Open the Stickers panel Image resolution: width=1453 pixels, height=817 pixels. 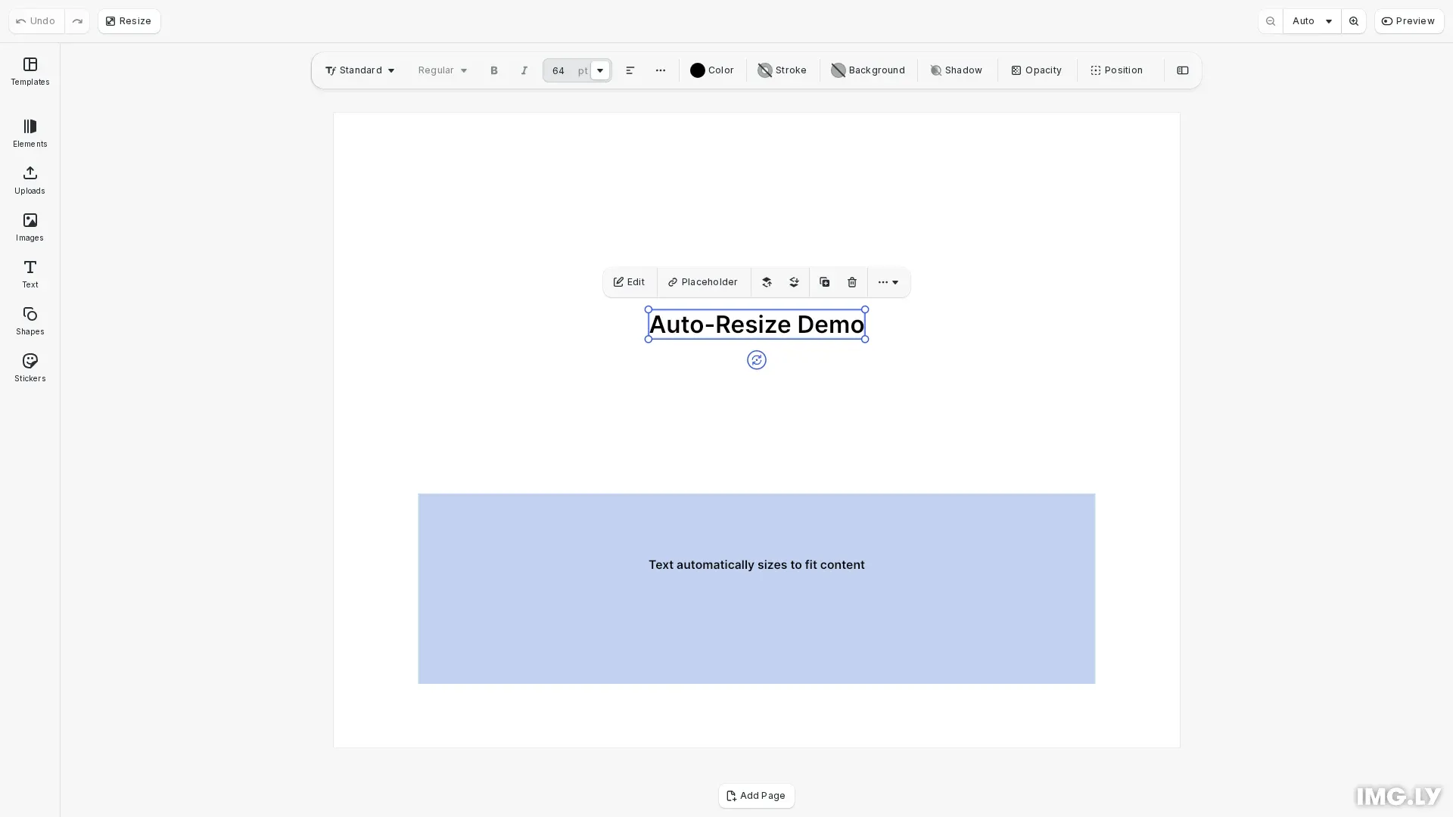[30, 367]
